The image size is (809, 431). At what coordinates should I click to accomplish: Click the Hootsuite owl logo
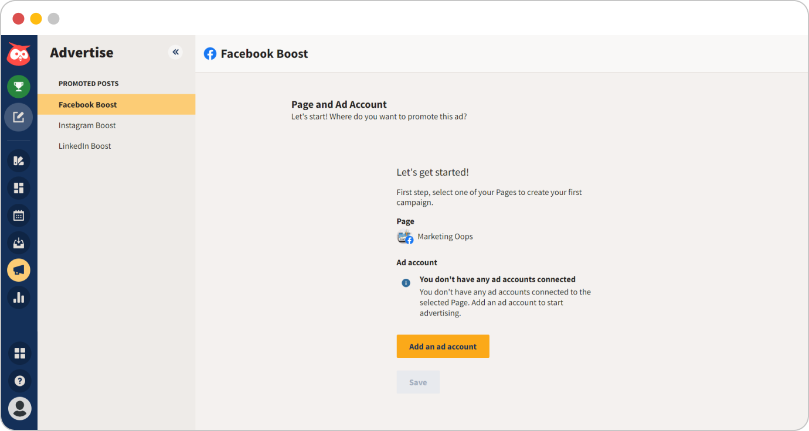point(19,54)
